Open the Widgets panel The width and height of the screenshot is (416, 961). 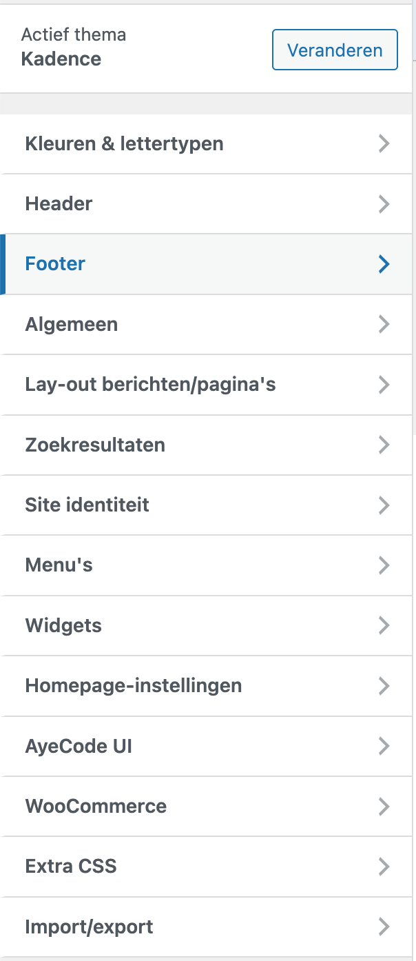coord(63,625)
